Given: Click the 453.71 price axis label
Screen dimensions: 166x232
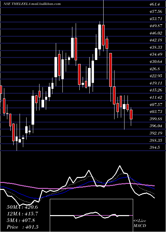Looking at the screenshot, I should (x=156, y=19).
